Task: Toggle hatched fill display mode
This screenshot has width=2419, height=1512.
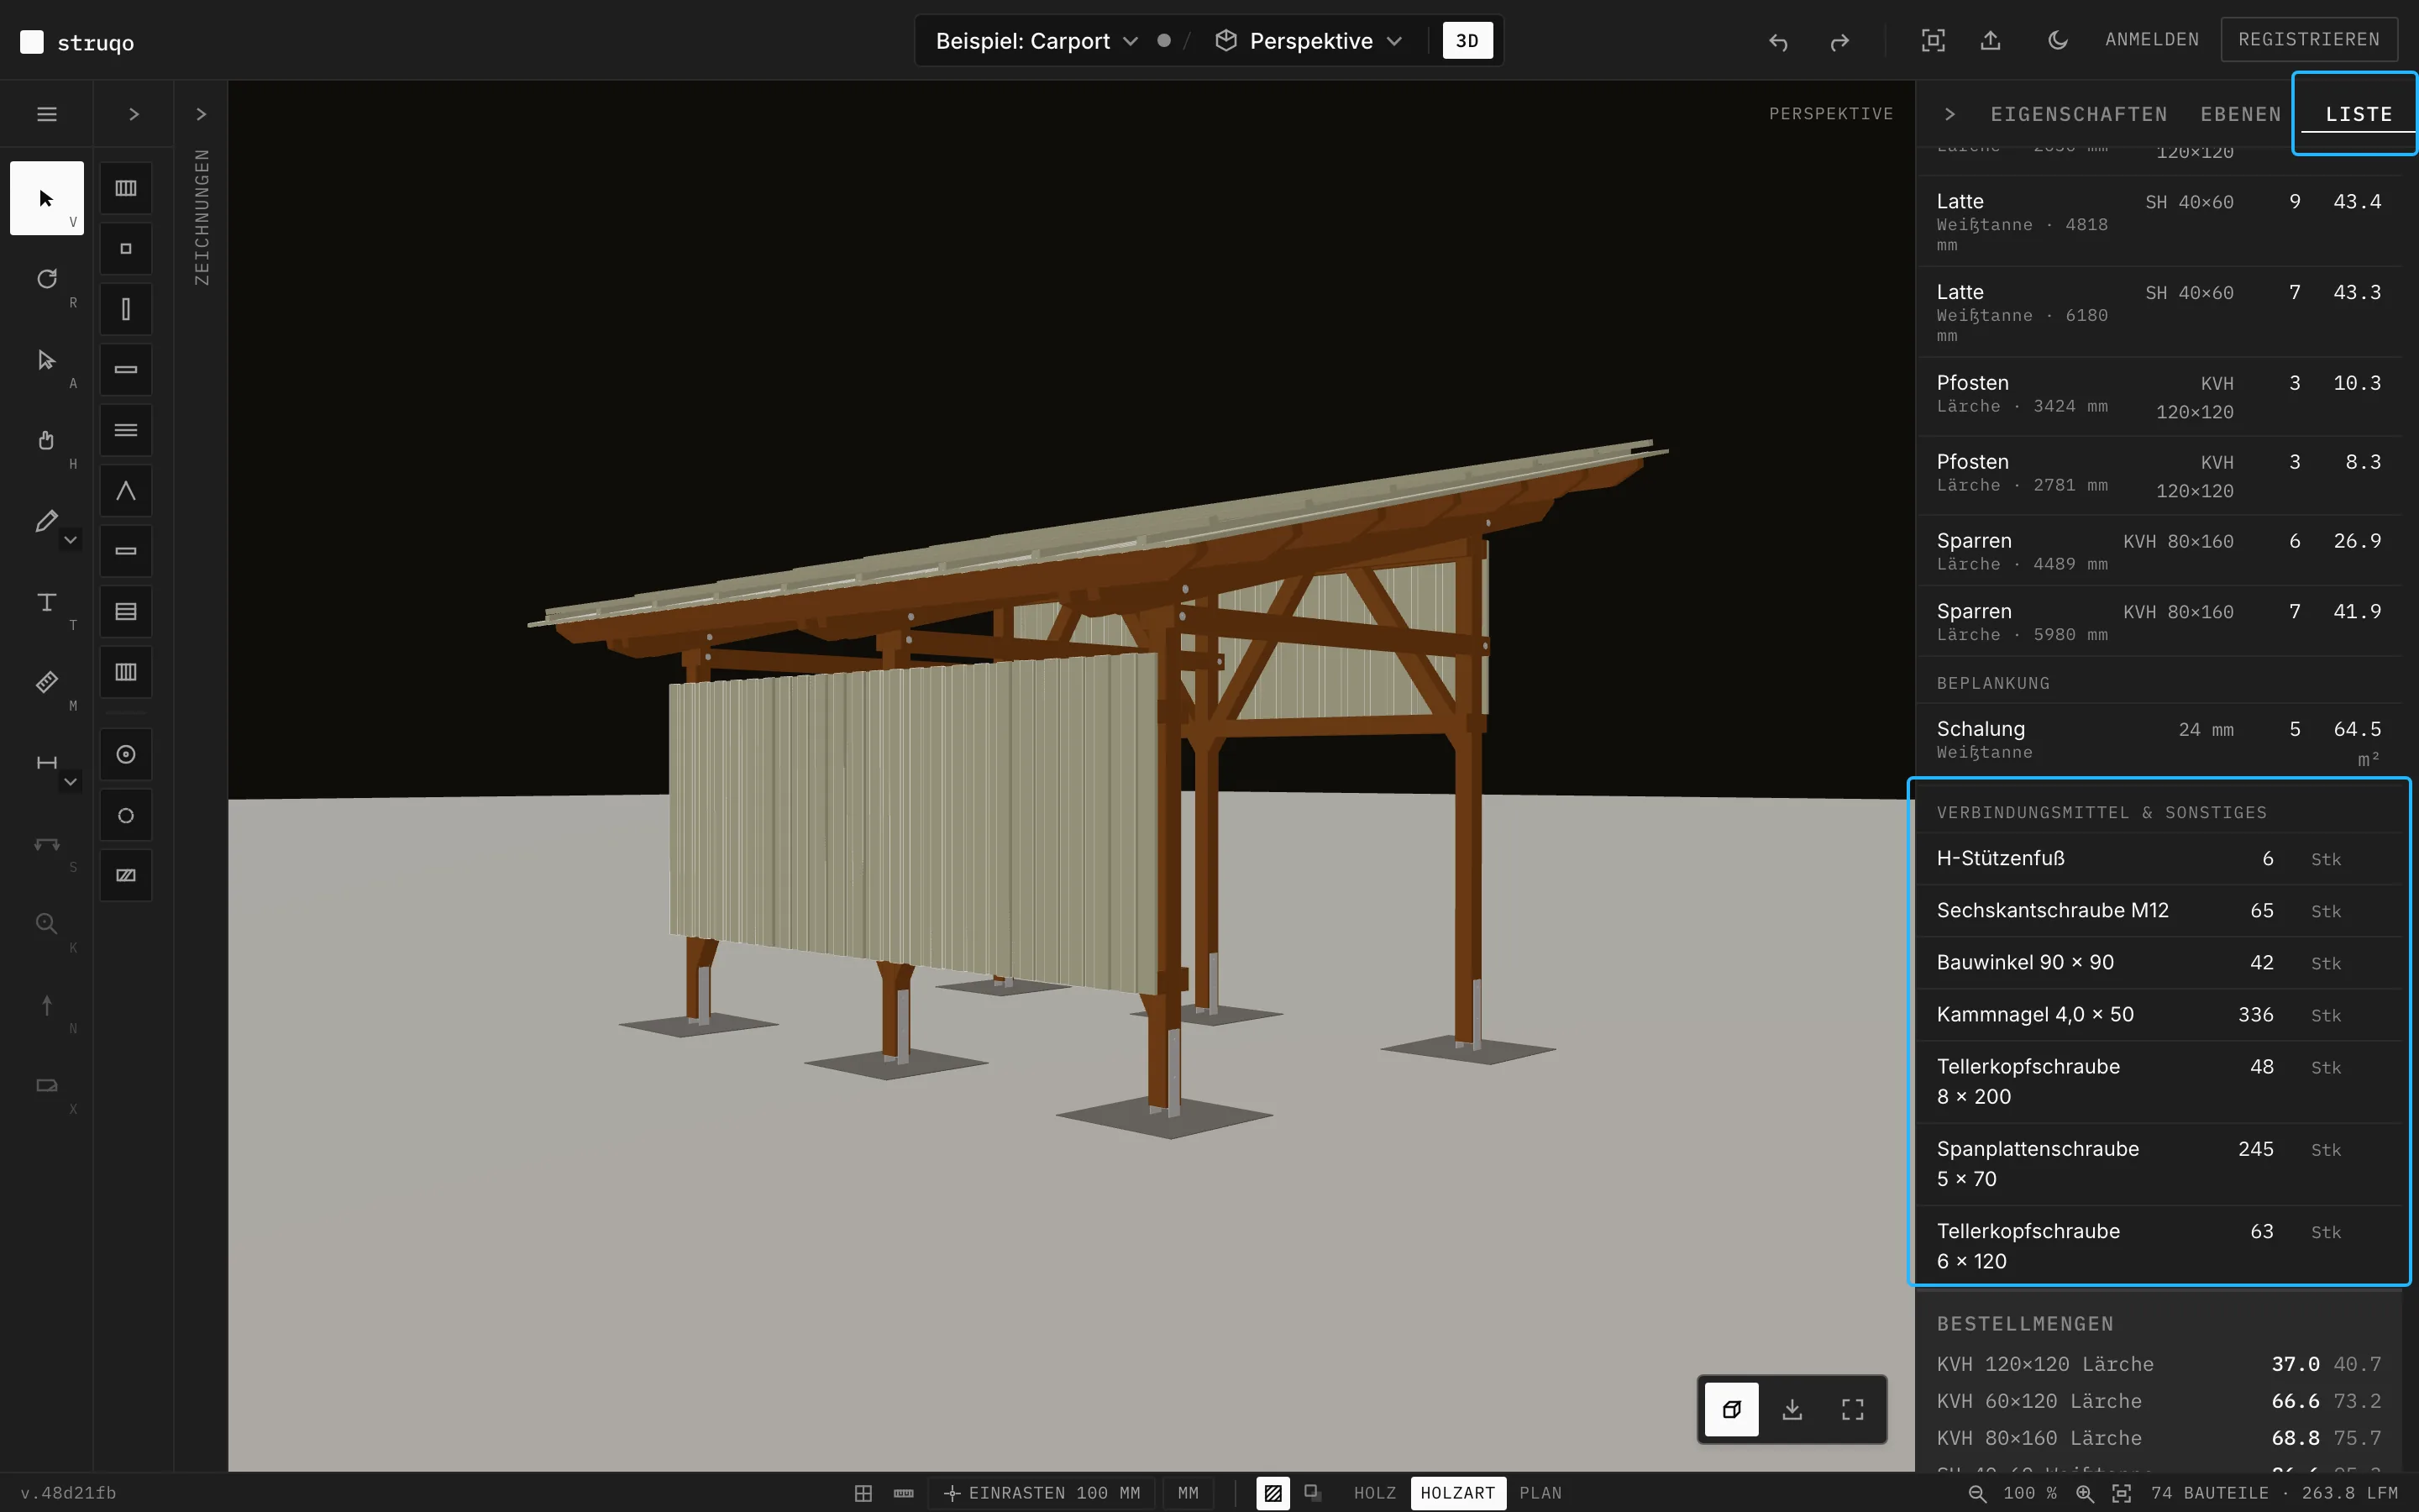Action: (1272, 1493)
